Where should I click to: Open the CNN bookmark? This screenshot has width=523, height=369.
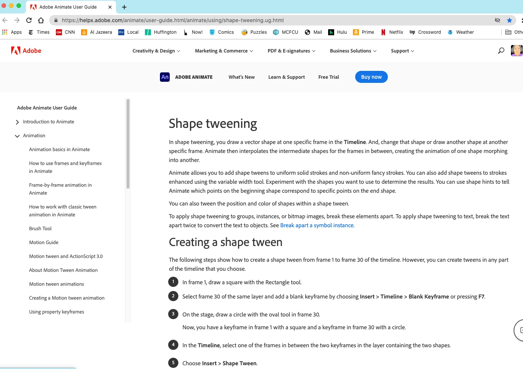pos(65,32)
